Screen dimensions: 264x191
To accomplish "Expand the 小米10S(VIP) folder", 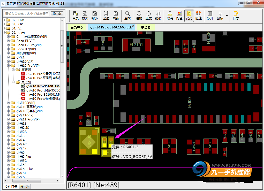I will 8,103.
